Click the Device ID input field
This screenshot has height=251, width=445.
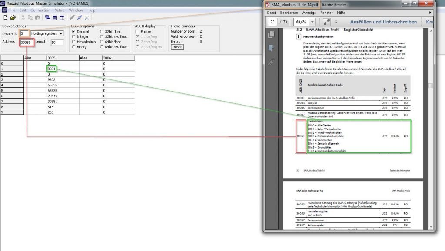click(24, 33)
